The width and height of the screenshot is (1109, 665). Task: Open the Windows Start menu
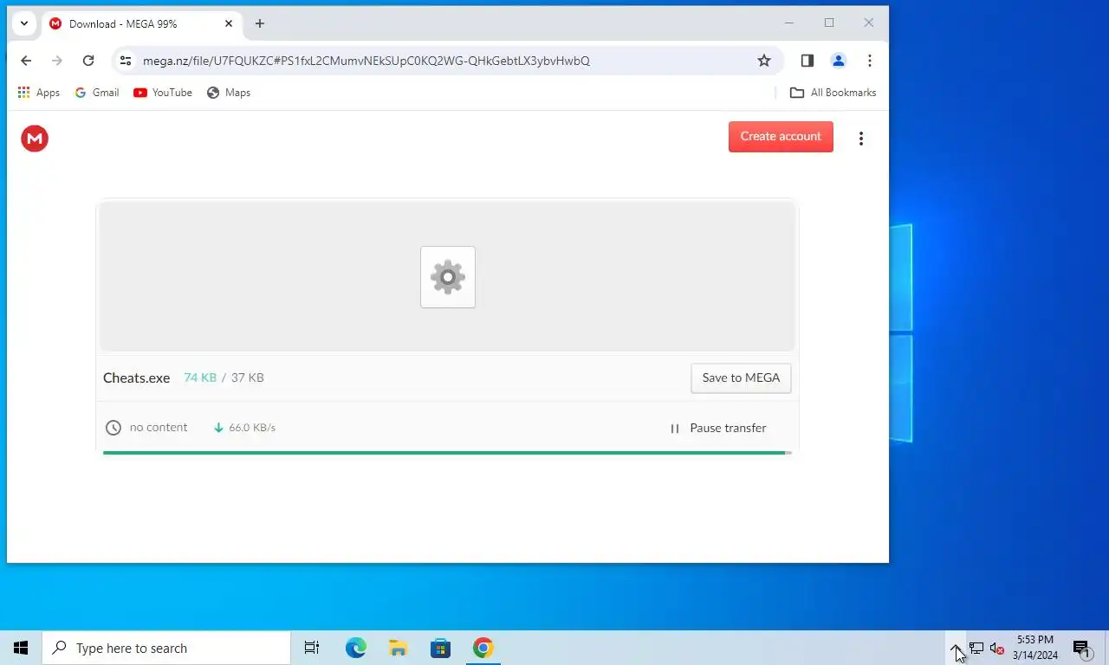(x=21, y=648)
